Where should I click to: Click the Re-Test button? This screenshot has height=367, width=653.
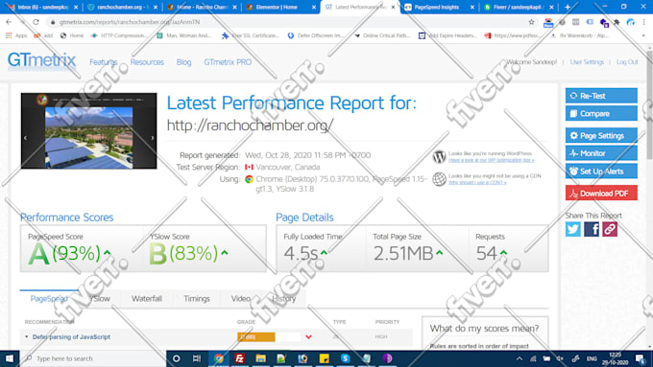point(601,96)
